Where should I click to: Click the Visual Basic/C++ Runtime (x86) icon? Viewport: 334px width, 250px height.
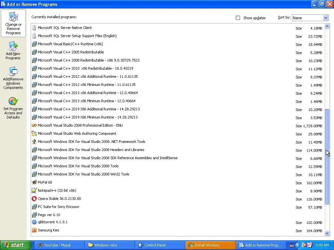point(34,44)
